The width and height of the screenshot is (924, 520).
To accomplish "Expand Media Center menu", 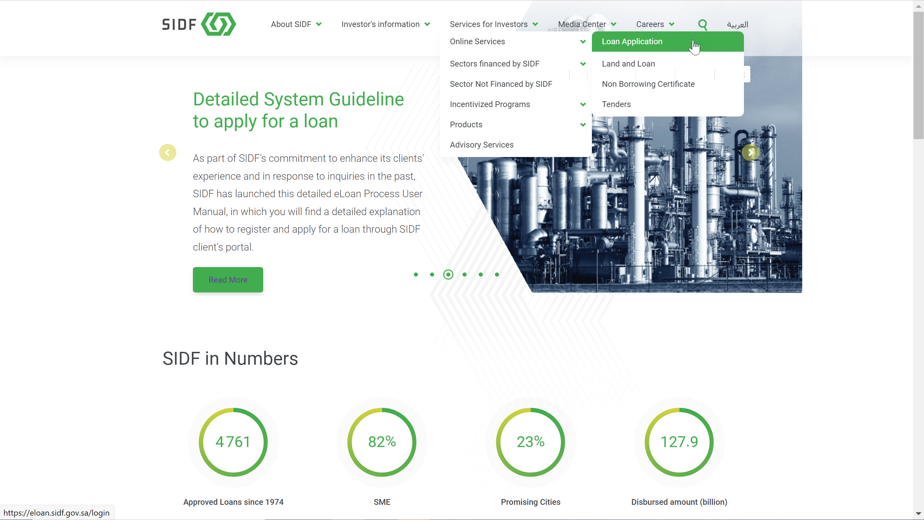I will 587,24.
